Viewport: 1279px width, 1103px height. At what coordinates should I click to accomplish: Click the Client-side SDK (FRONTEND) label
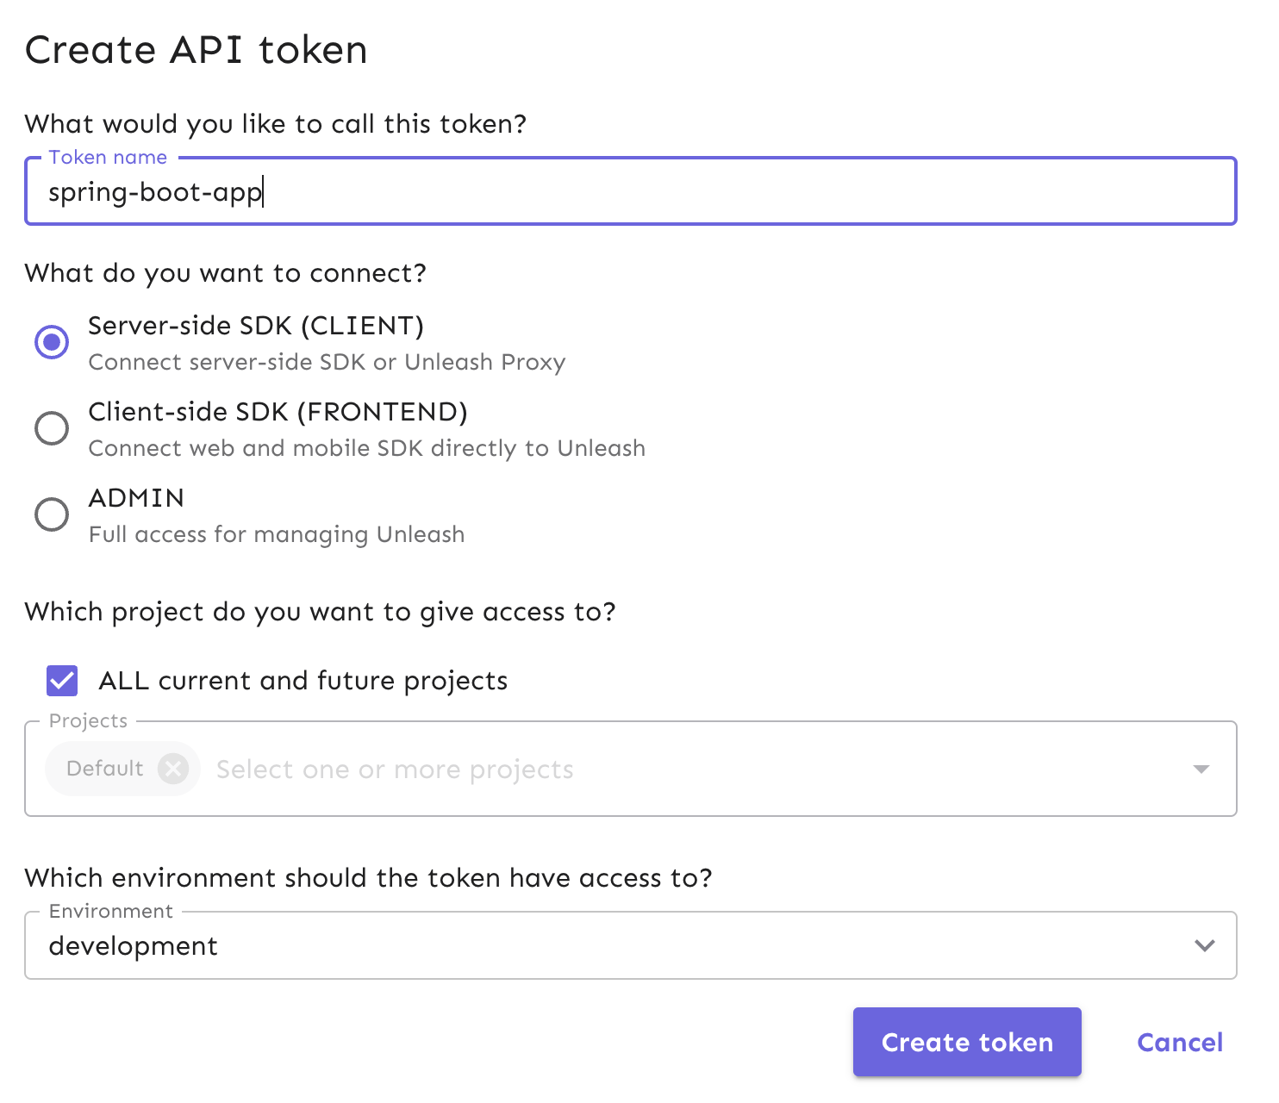pos(278,412)
